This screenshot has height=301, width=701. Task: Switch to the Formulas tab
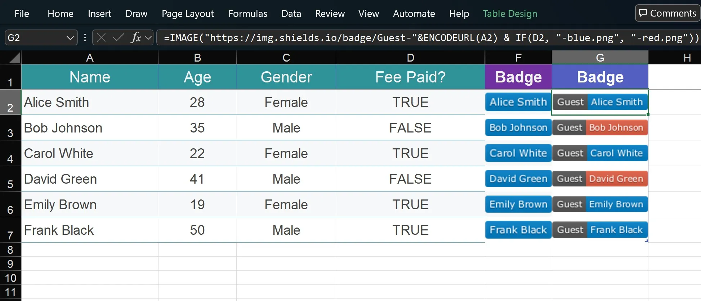click(x=248, y=14)
